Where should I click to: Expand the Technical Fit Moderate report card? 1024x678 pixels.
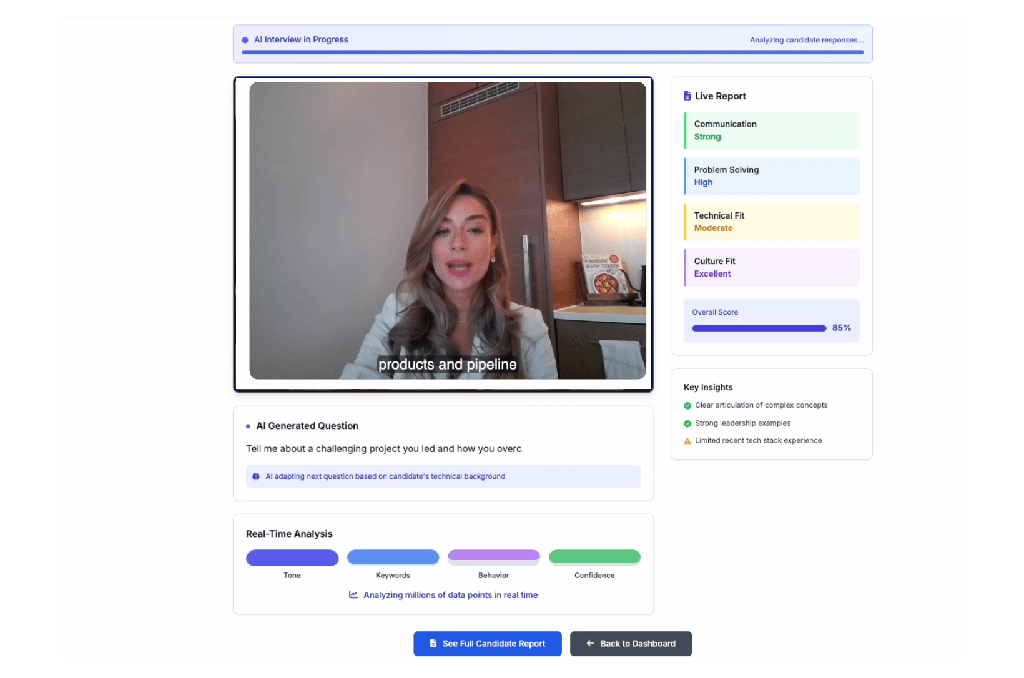771,222
